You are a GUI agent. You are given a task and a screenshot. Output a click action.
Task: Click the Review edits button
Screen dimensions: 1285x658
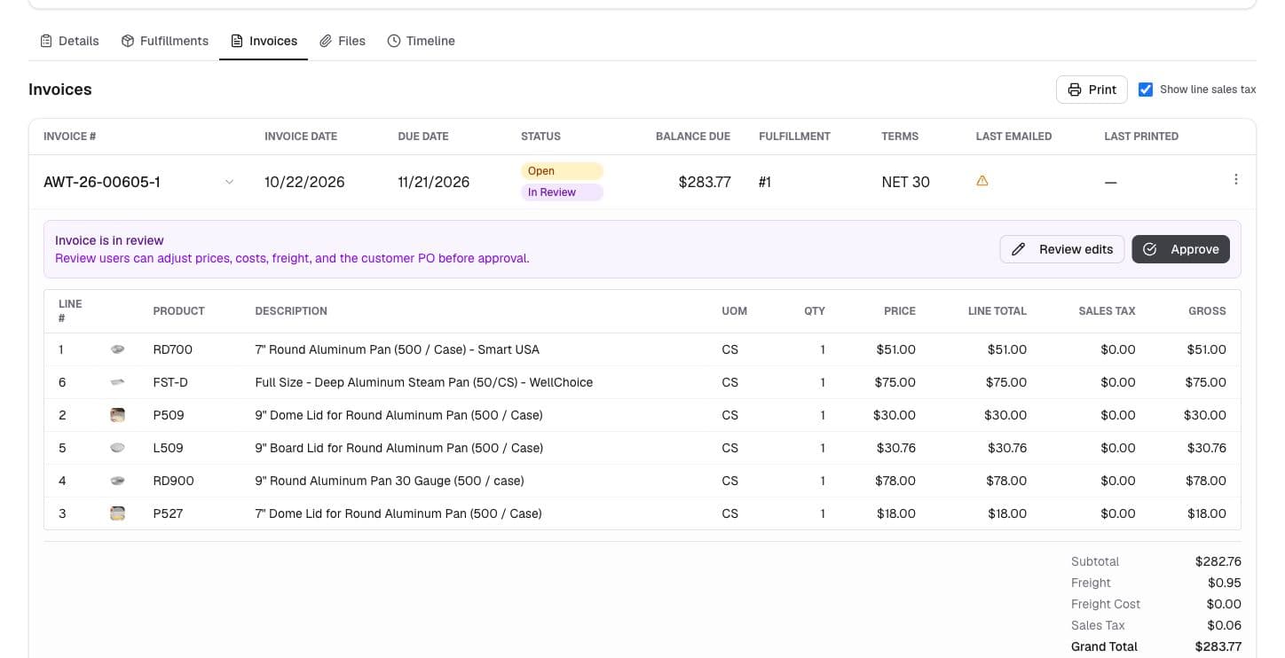click(x=1062, y=249)
